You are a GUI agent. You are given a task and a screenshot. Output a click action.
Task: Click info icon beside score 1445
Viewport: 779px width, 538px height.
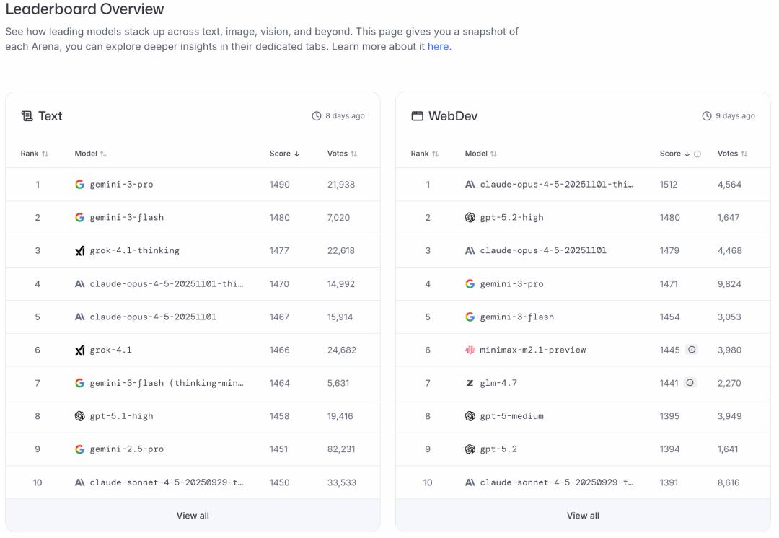(x=692, y=350)
